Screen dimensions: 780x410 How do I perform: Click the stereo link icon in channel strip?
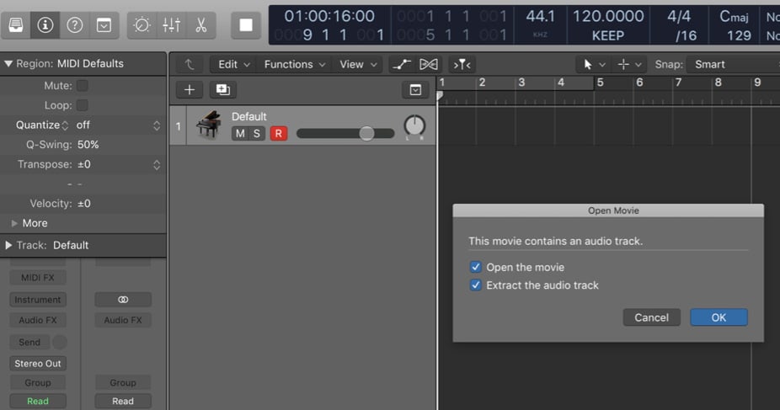coord(123,300)
